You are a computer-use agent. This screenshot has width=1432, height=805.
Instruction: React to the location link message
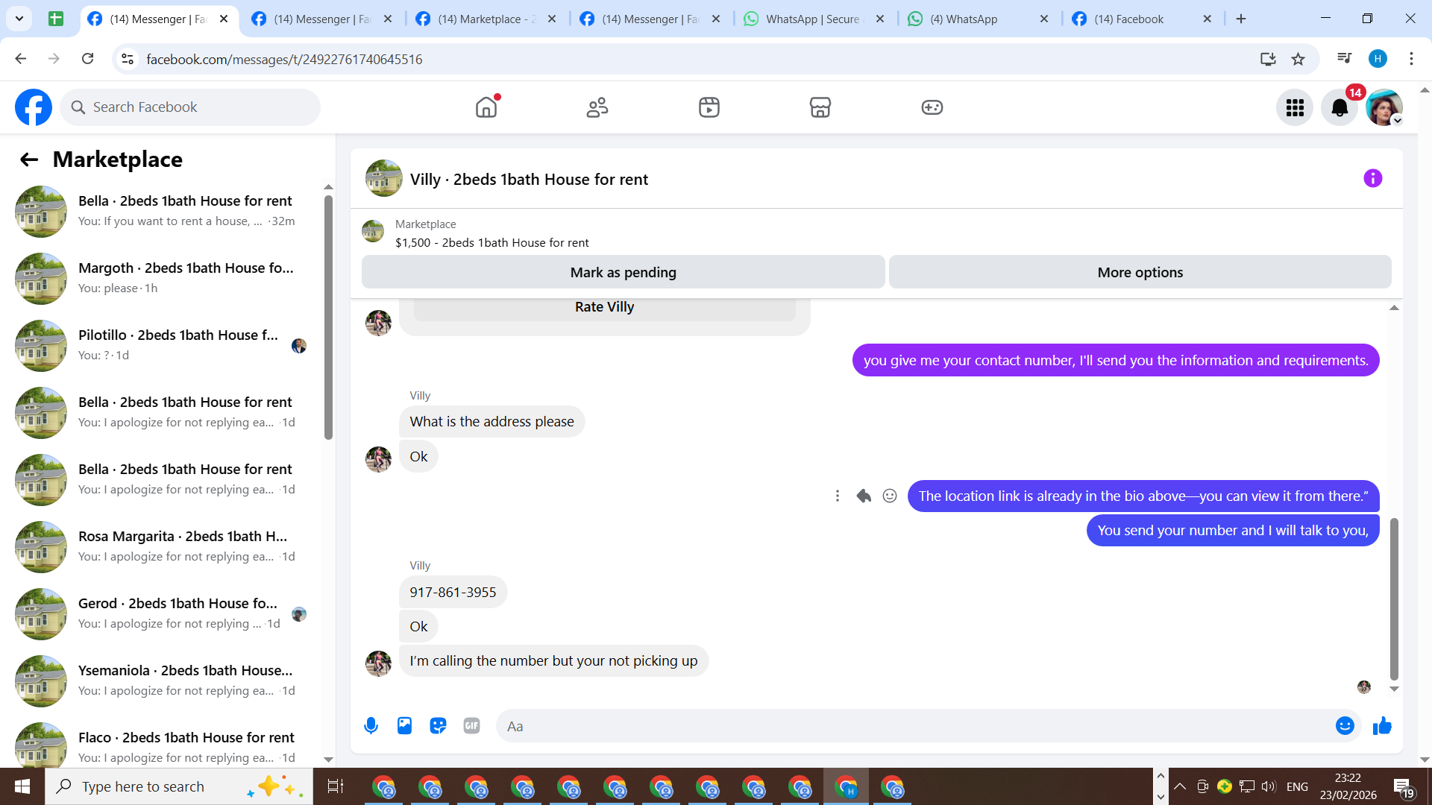coord(890,496)
